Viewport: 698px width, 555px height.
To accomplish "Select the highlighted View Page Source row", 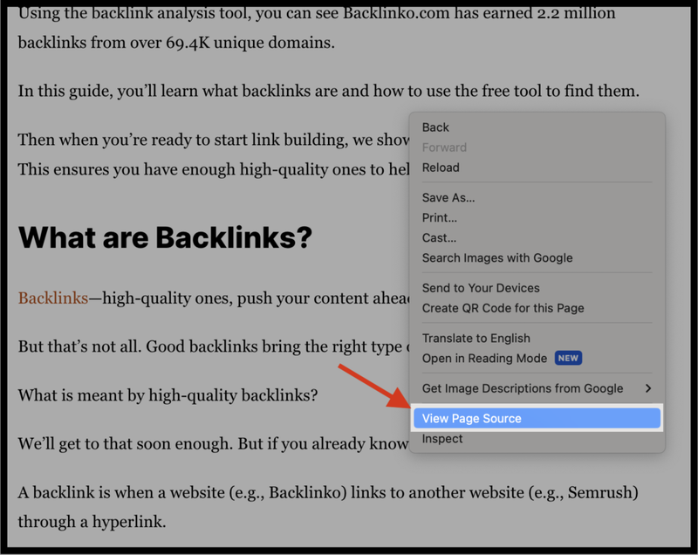I will (x=471, y=418).
